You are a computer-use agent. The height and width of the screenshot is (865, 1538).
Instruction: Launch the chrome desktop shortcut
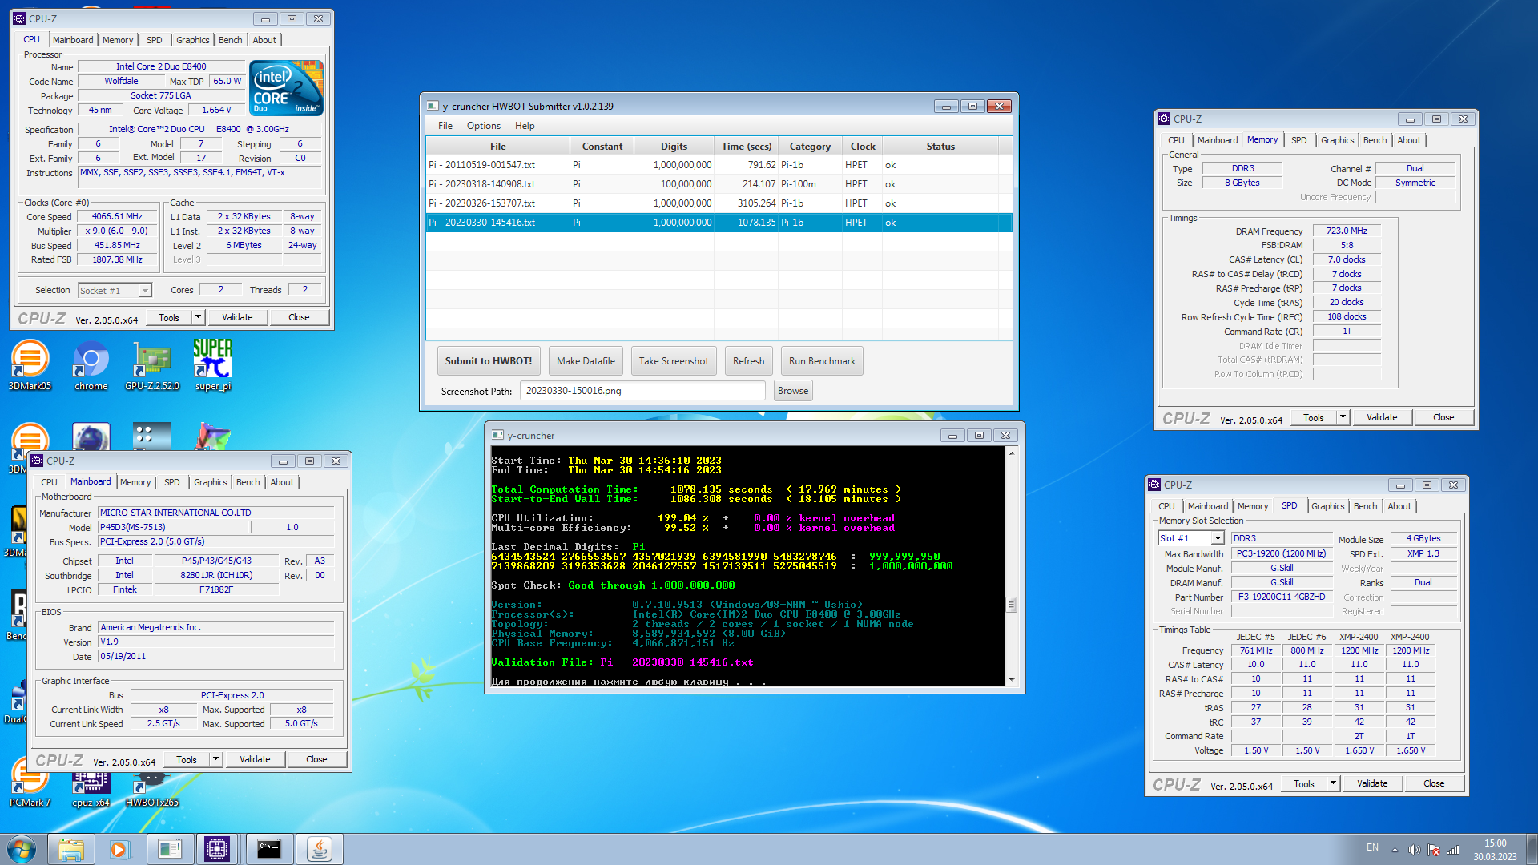[x=91, y=365]
